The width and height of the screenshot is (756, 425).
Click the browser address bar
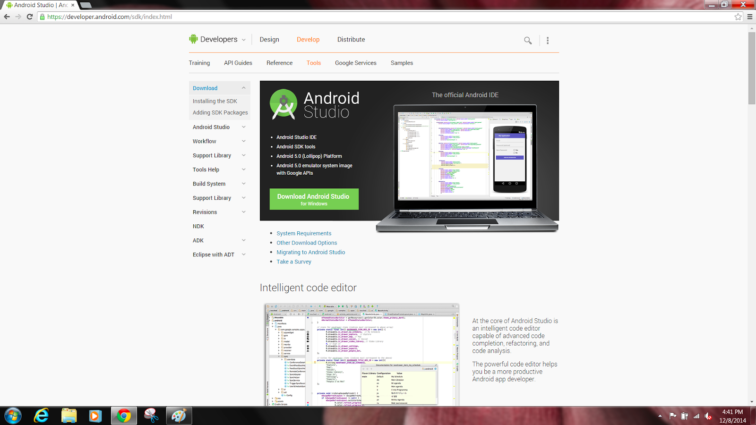[x=189, y=16]
